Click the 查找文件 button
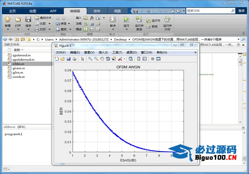The width and height of the screenshot is (249, 174). click(43, 18)
